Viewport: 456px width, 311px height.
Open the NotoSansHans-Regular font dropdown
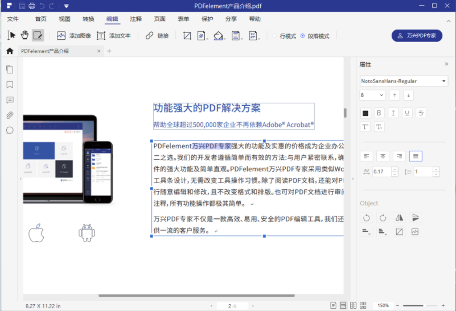click(x=404, y=81)
